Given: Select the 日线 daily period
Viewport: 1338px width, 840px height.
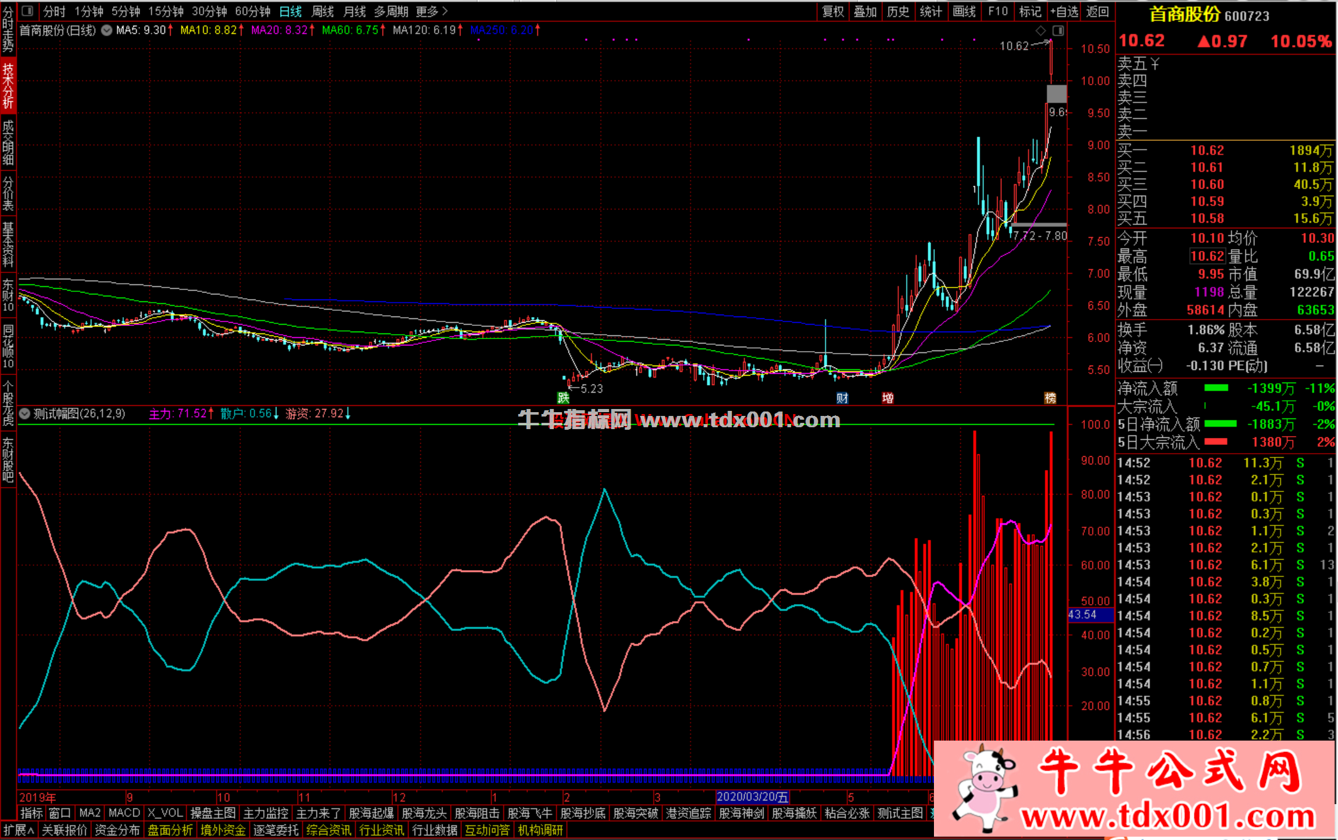Looking at the screenshot, I should click(291, 11).
